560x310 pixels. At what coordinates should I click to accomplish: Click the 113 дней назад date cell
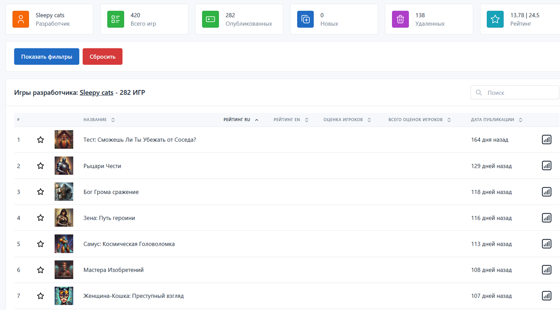(491, 244)
